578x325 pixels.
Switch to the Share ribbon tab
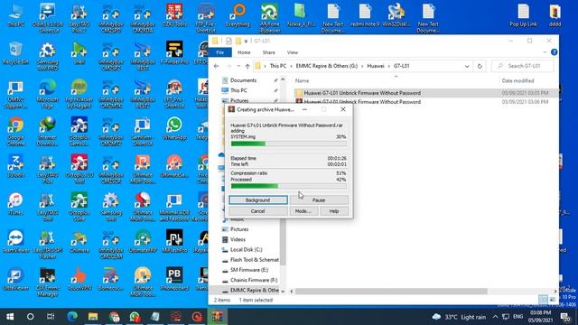tap(269, 52)
